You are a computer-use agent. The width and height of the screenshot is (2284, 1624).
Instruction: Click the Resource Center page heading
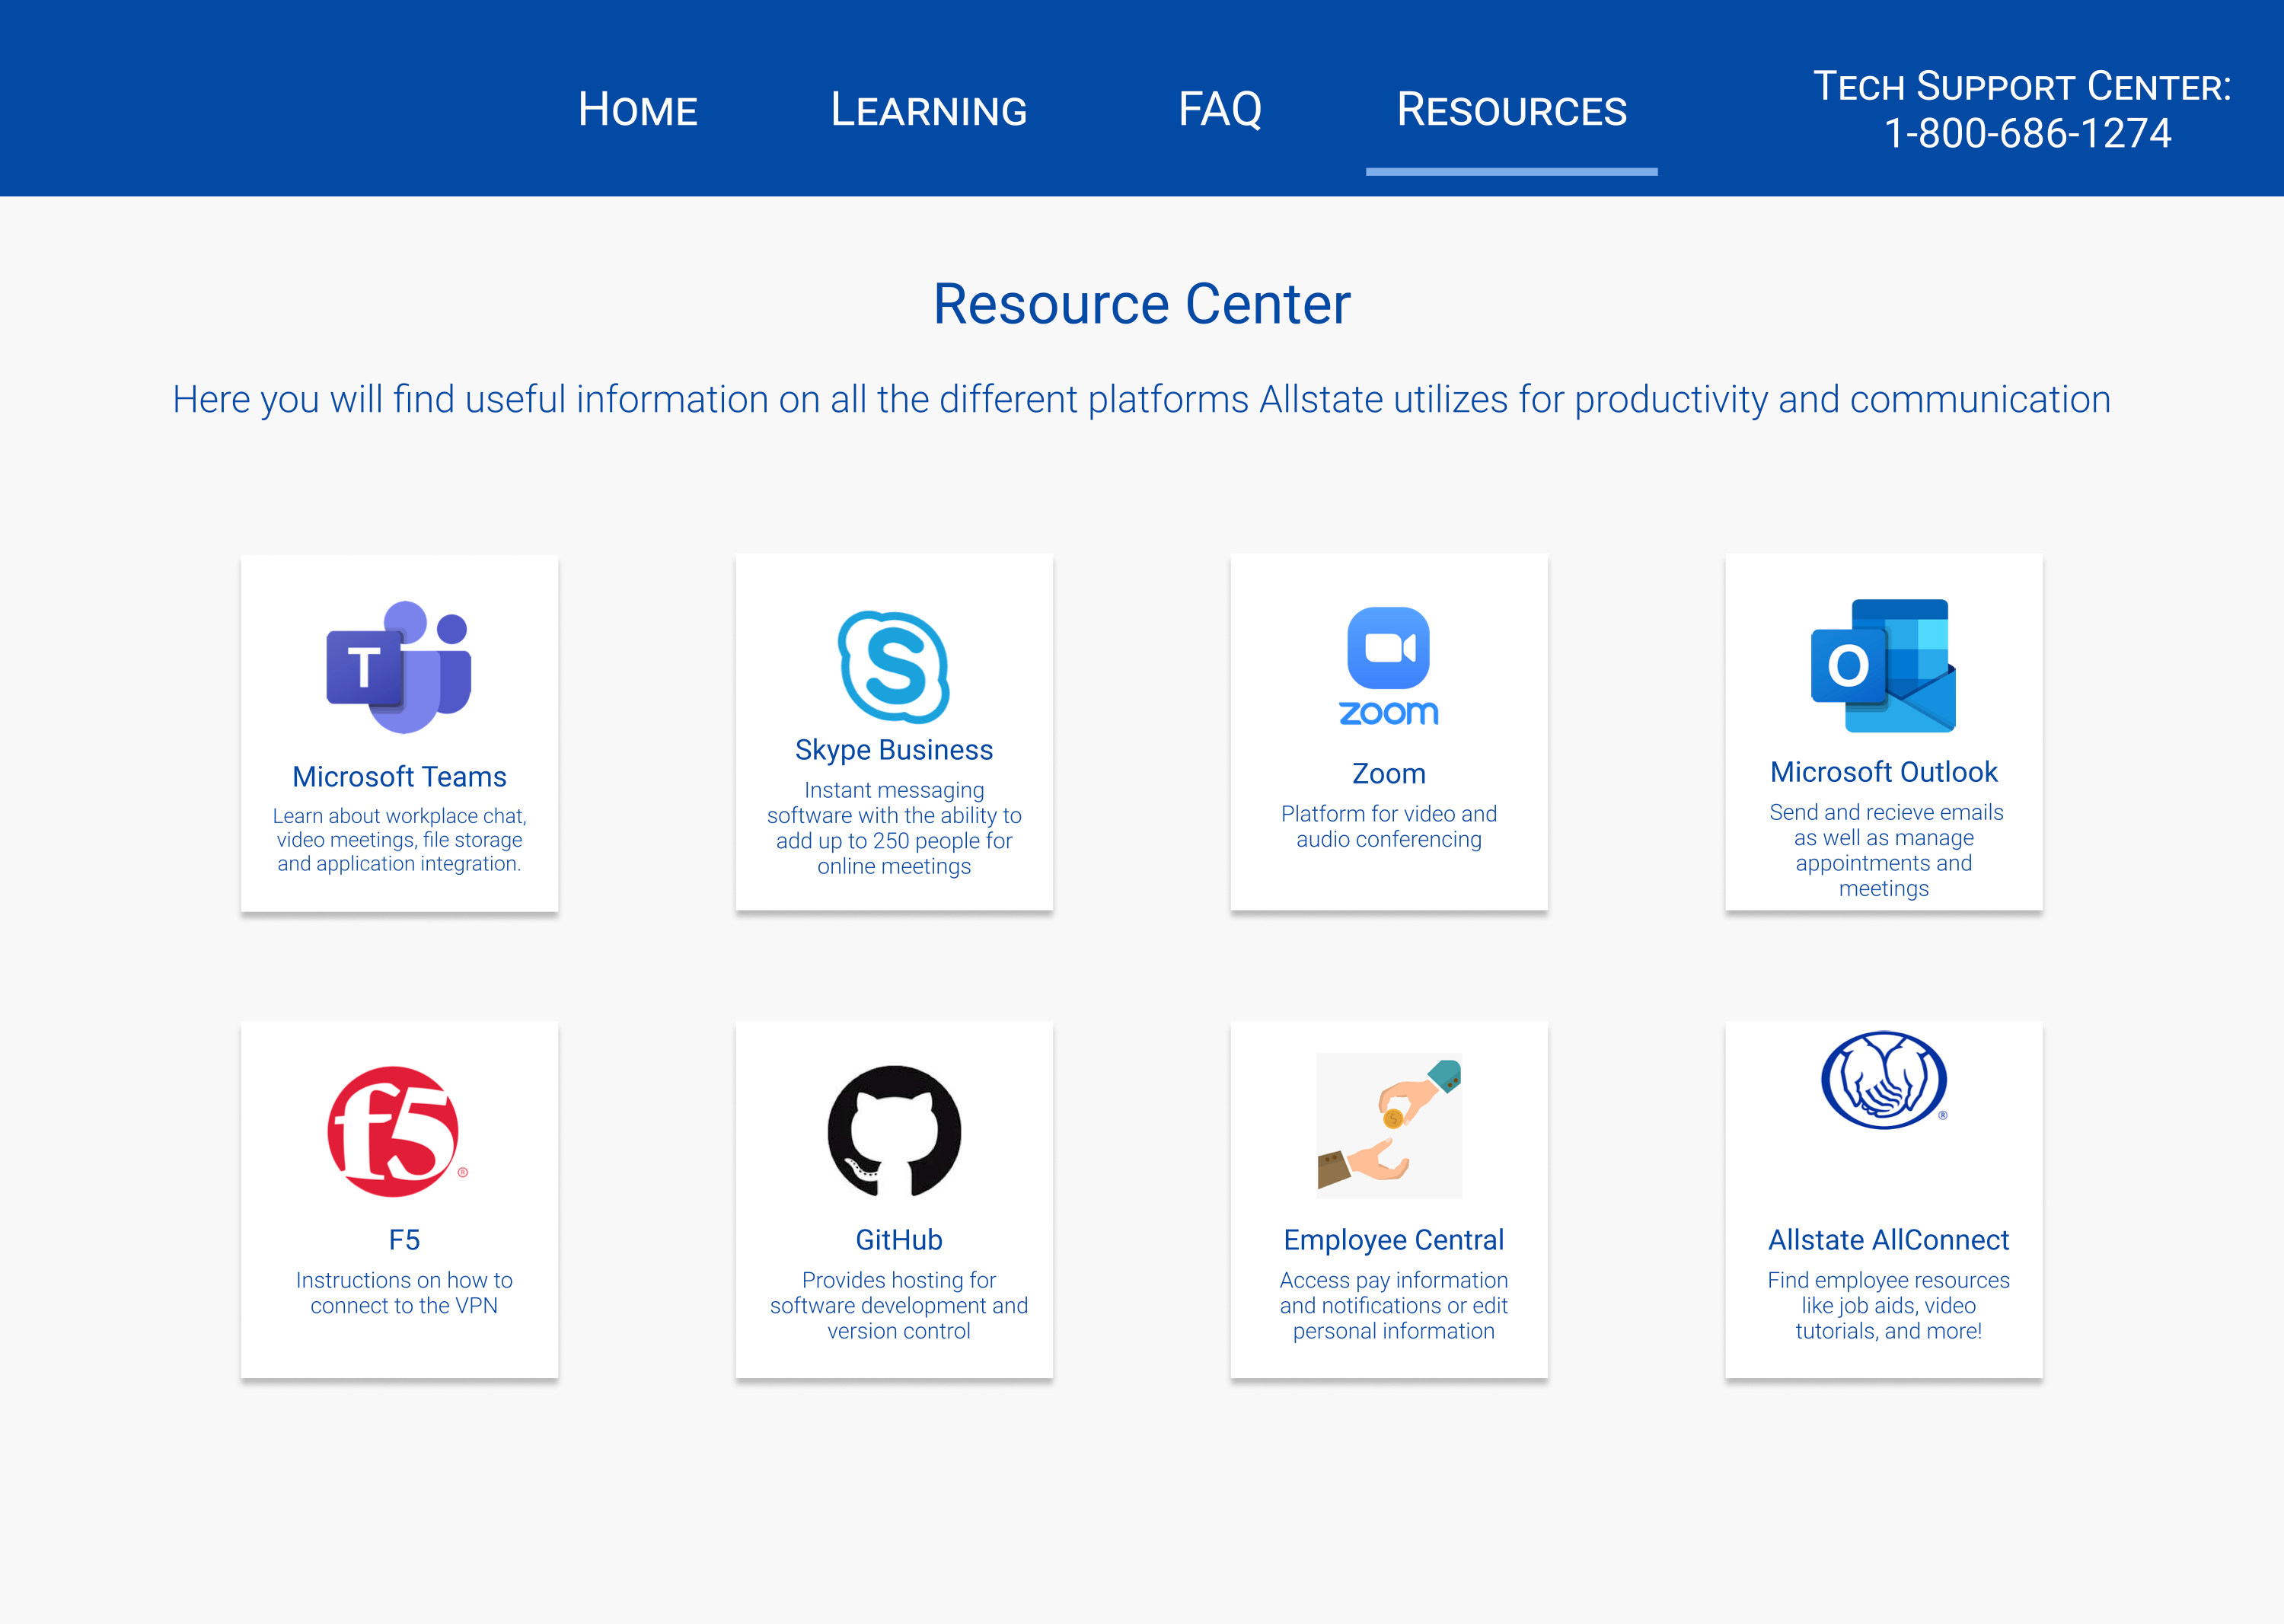pyautogui.click(x=1141, y=304)
